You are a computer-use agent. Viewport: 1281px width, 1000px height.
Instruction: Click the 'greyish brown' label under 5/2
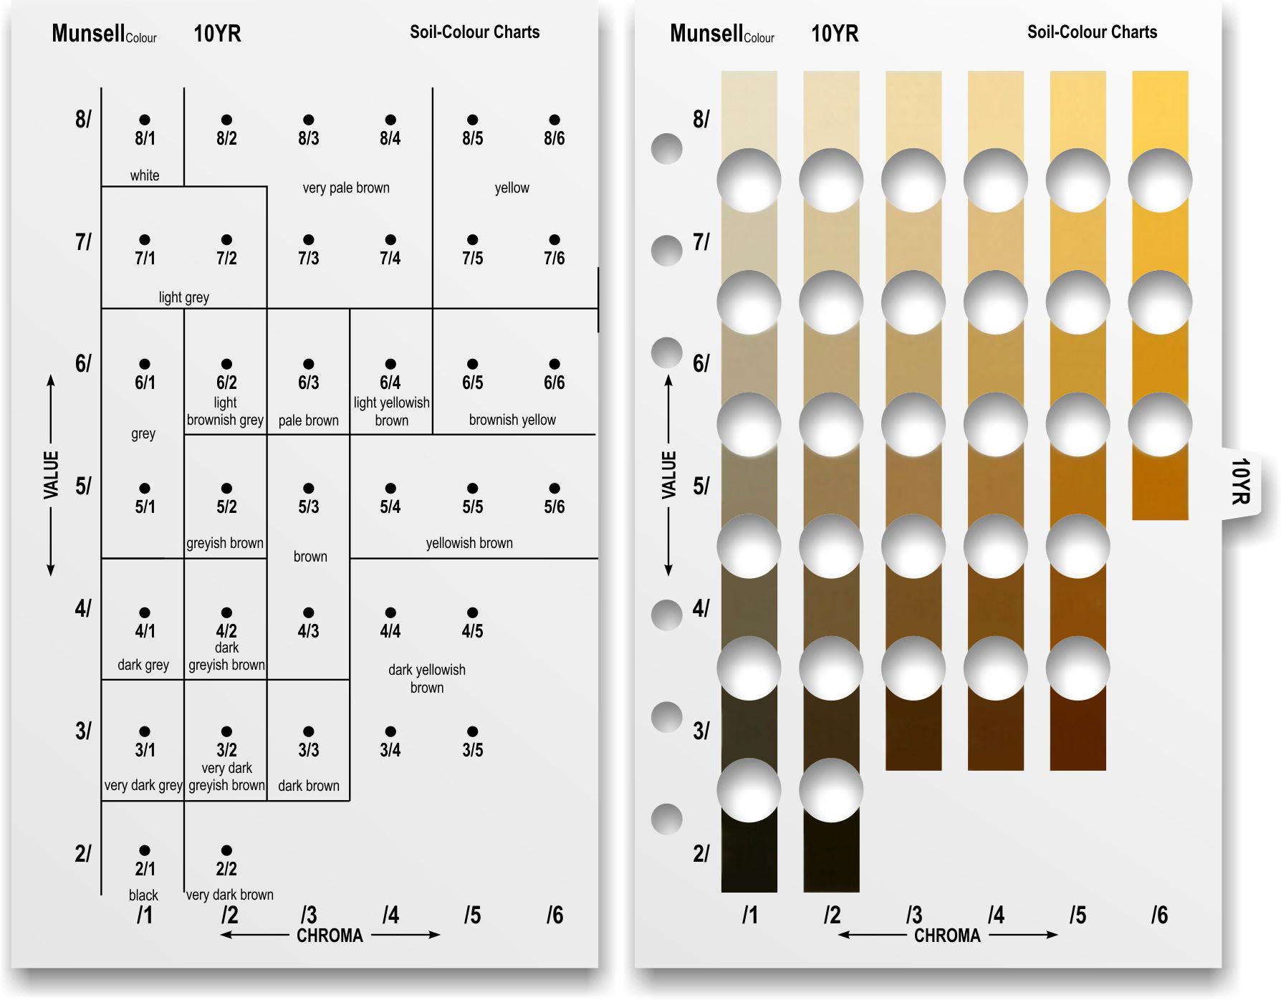pyautogui.click(x=225, y=544)
